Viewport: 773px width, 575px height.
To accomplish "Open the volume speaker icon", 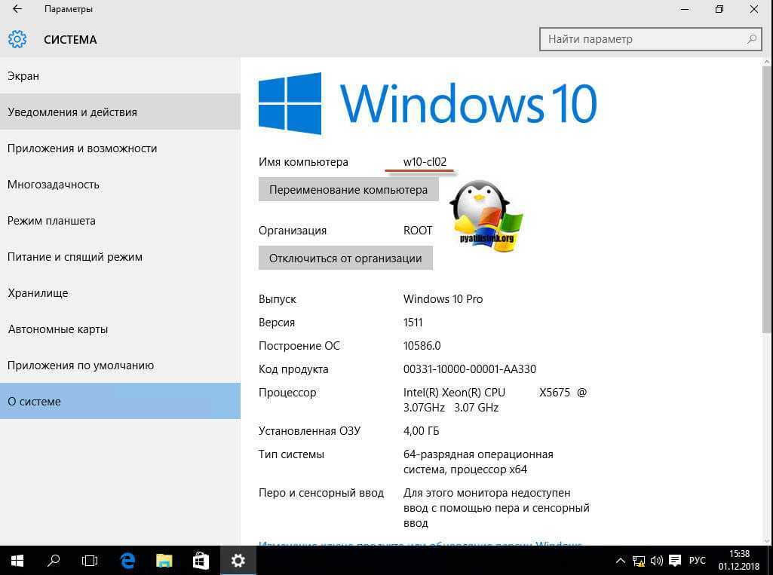I will pyautogui.click(x=656, y=561).
